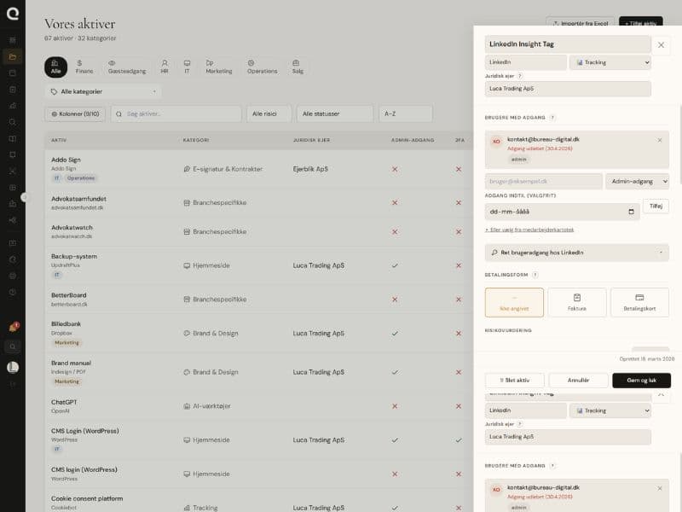The height and width of the screenshot is (512, 682).
Task: Open the Kolonner (9/10) column selector
Action: [x=75, y=114]
